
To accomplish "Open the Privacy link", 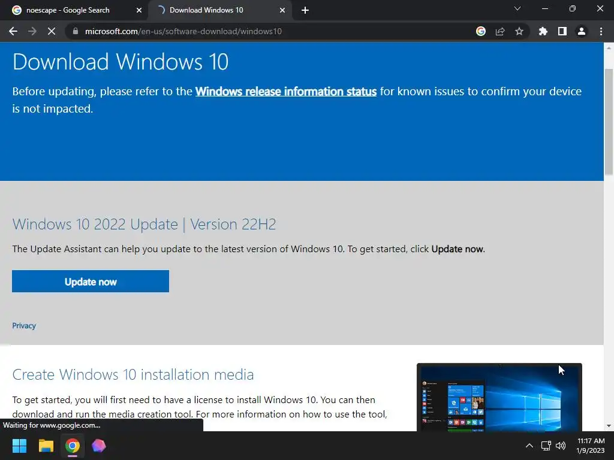I will 24,326.
